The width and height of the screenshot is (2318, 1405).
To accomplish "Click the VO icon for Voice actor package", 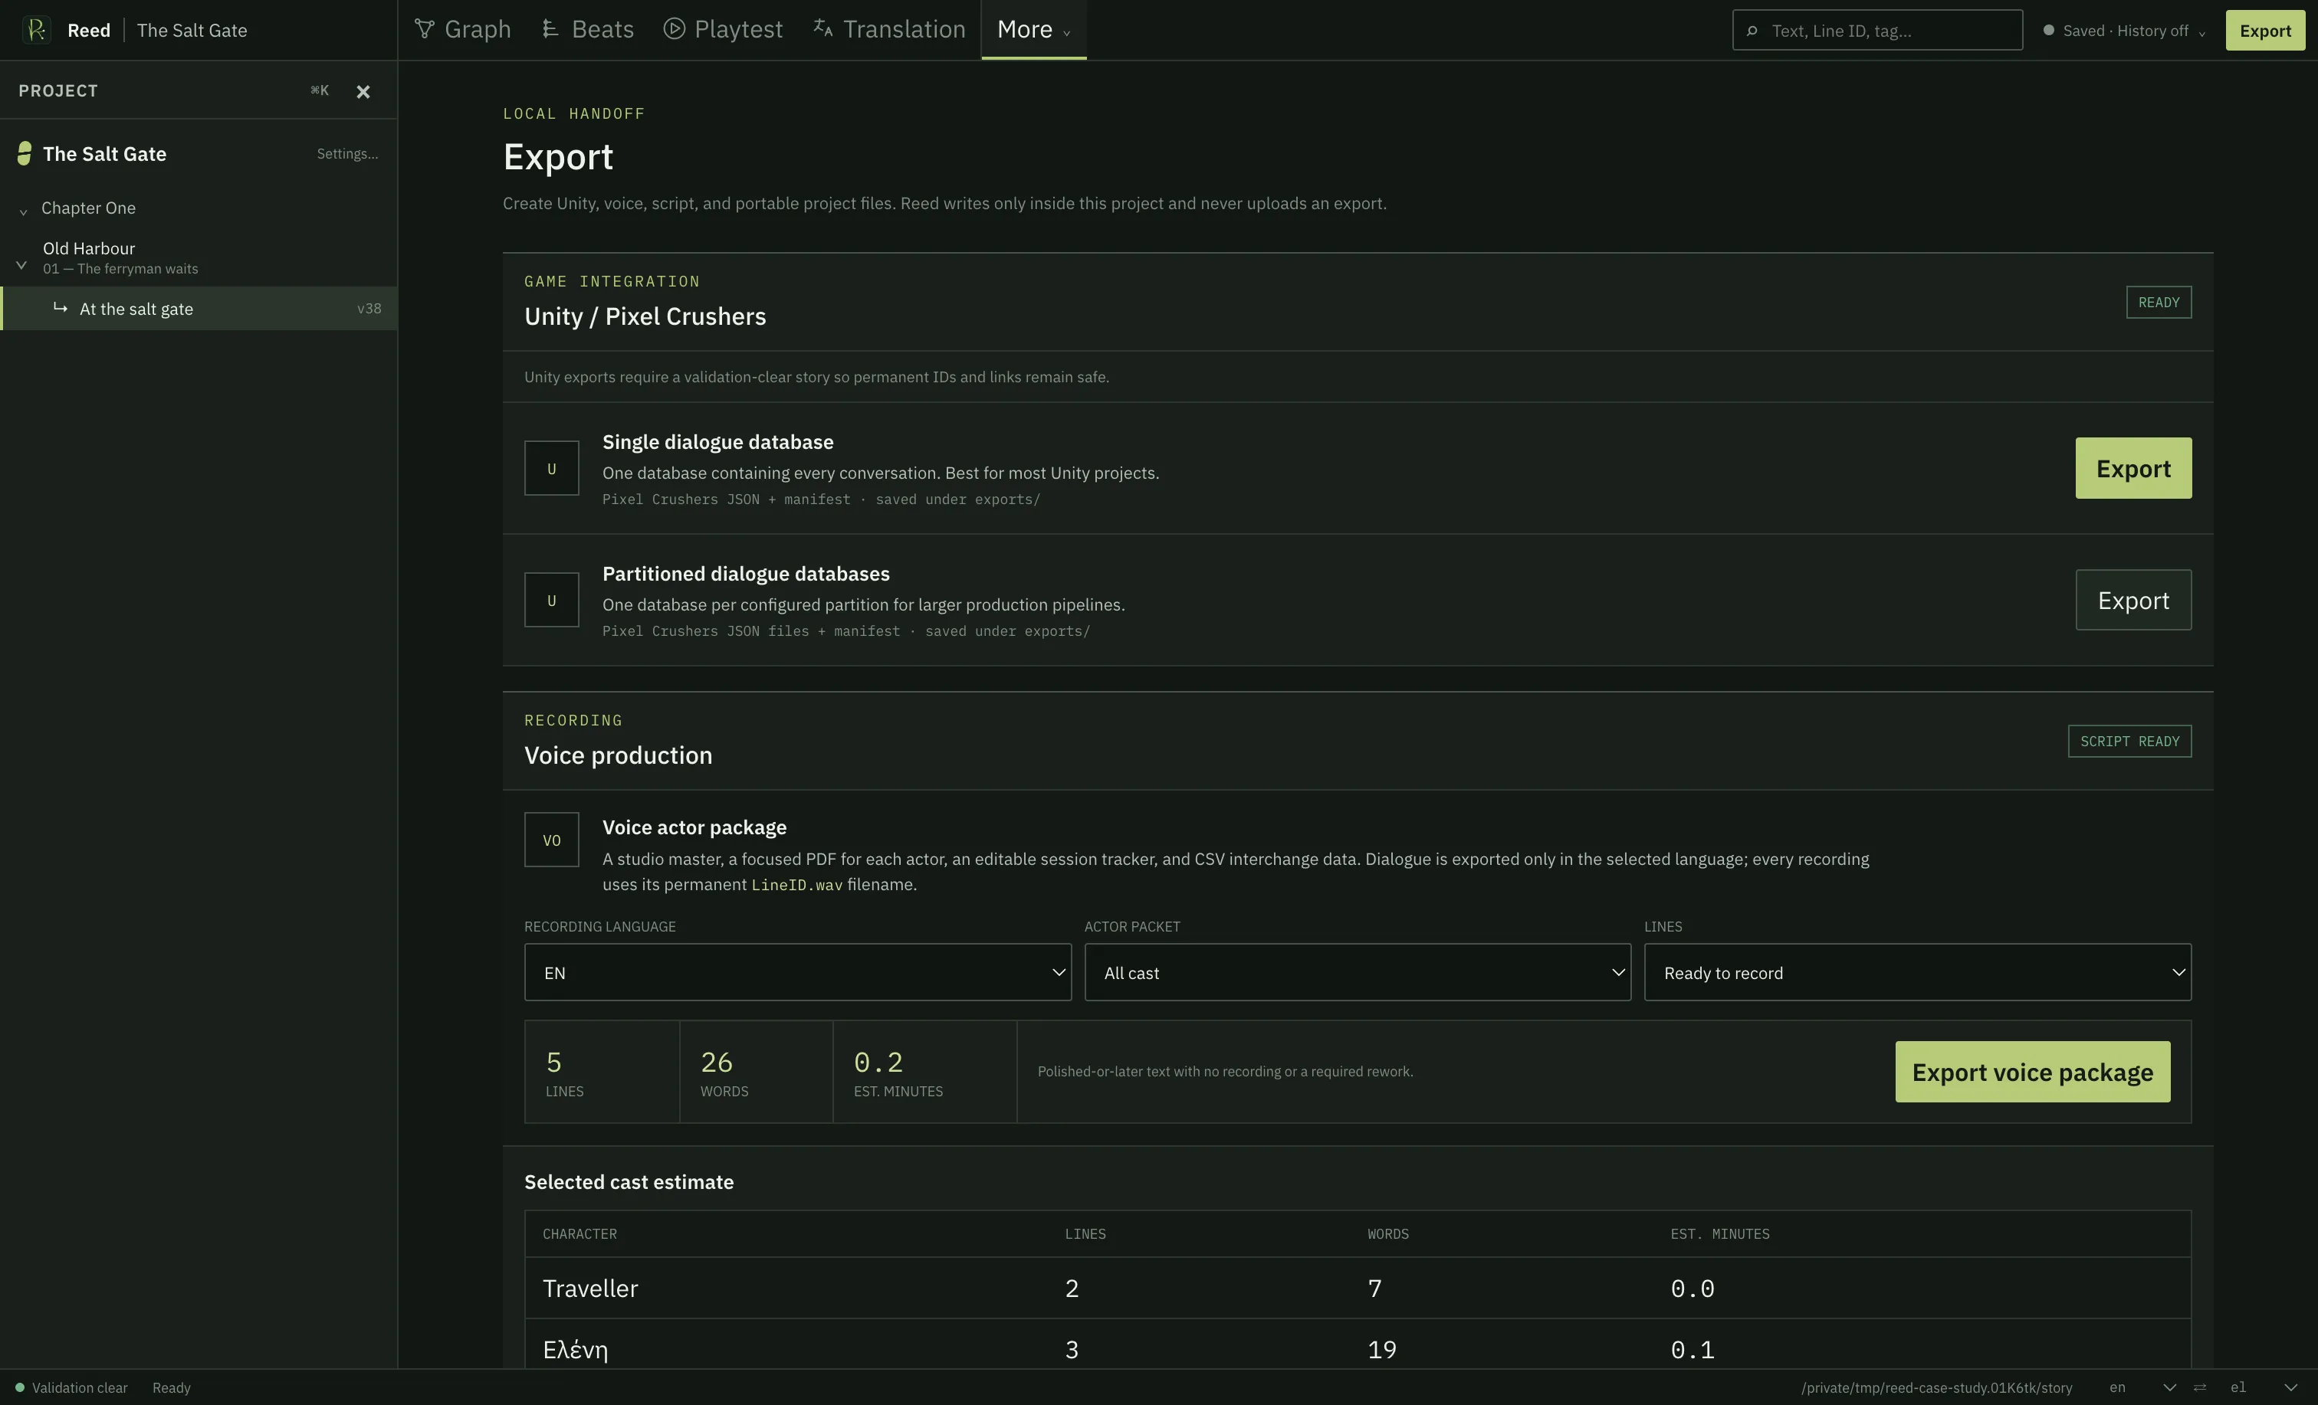I will (x=551, y=840).
